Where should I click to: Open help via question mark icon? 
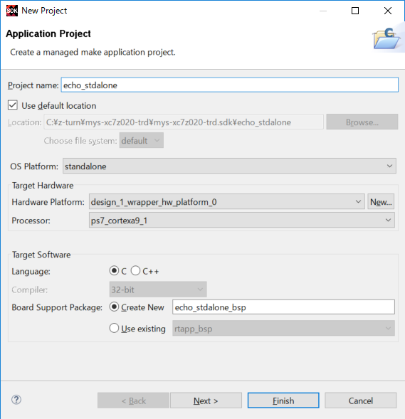16,400
